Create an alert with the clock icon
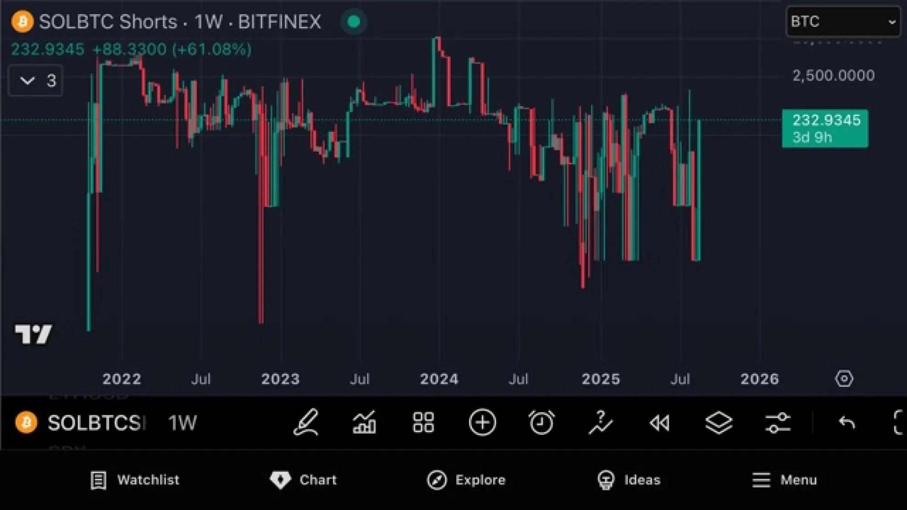 (541, 422)
